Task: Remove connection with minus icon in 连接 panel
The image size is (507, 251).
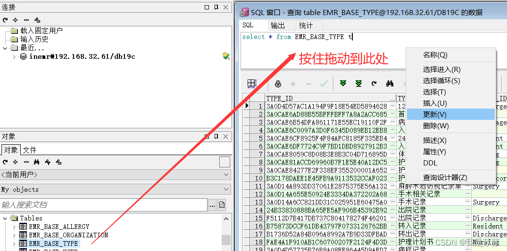Action: tap(26, 20)
